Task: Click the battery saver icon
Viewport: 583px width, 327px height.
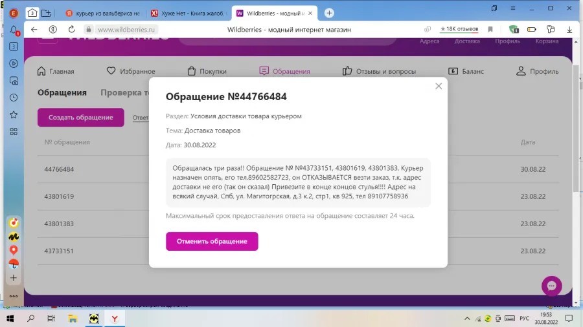Action: coord(532,29)
